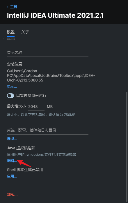Click 启用... to enable Shell scripts

click(x=12, y=176)
